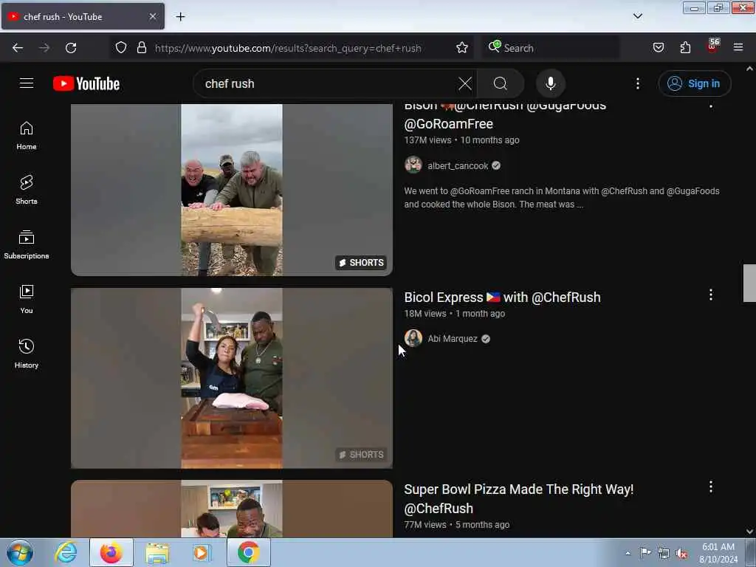Open the Super Bowl Pizza thumbnail
Viewport: 756px width, 567px height.
231,508
